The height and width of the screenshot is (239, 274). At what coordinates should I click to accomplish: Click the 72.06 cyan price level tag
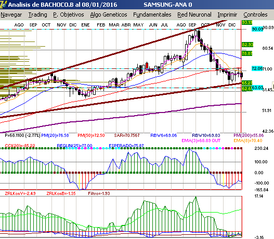257,68
